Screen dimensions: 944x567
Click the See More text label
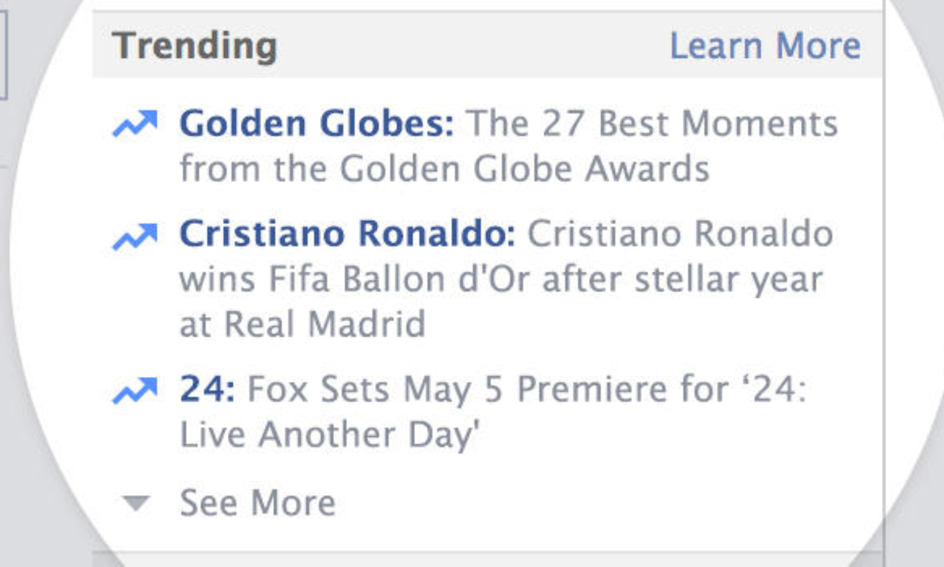[x=257, y=503]
